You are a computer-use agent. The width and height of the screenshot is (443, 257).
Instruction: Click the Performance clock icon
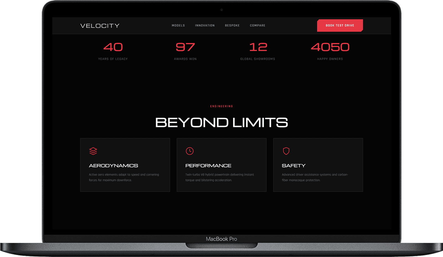point(190,151)
